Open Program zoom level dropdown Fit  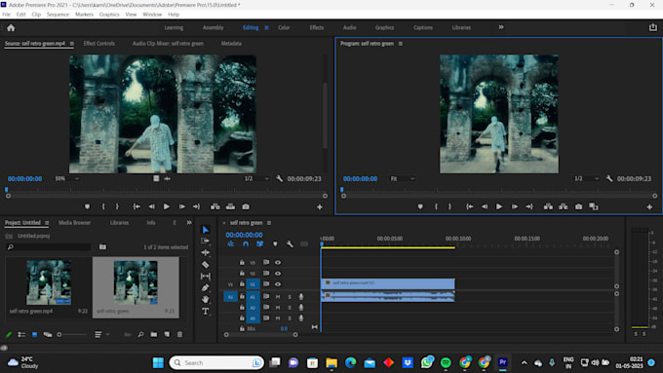click(402, 178)
